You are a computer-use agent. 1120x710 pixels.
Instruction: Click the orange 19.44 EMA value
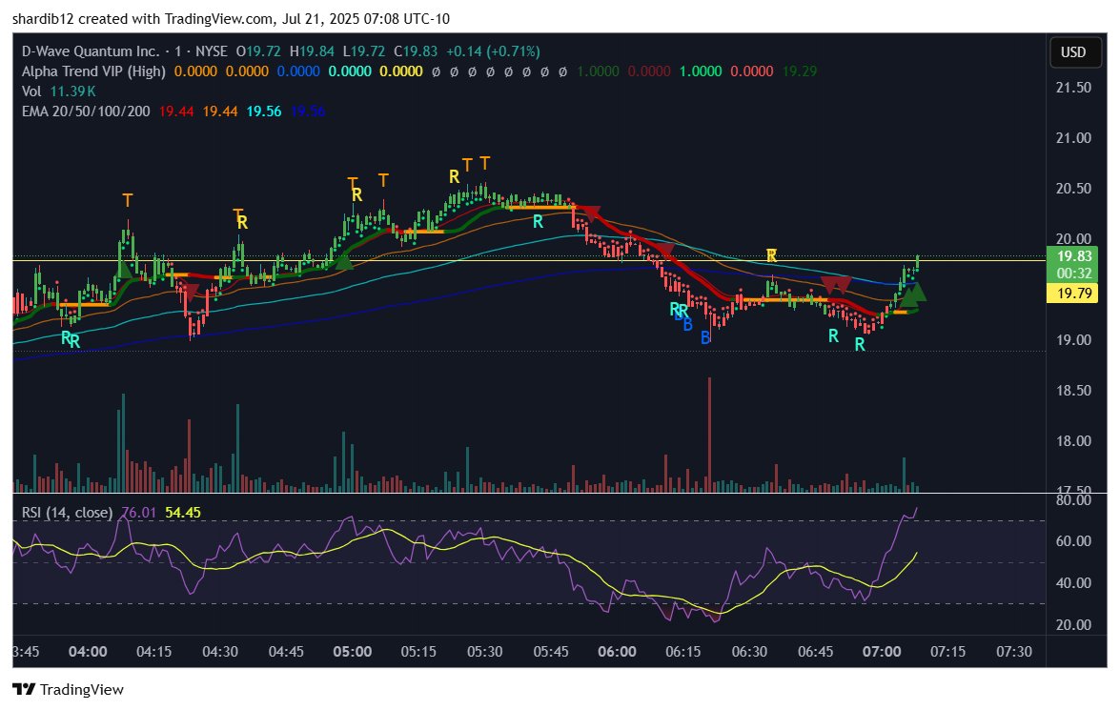click(220, 112)
